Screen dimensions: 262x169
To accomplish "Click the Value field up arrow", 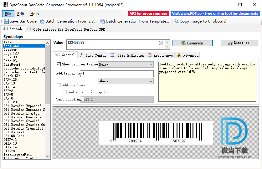I will [167, 42].
